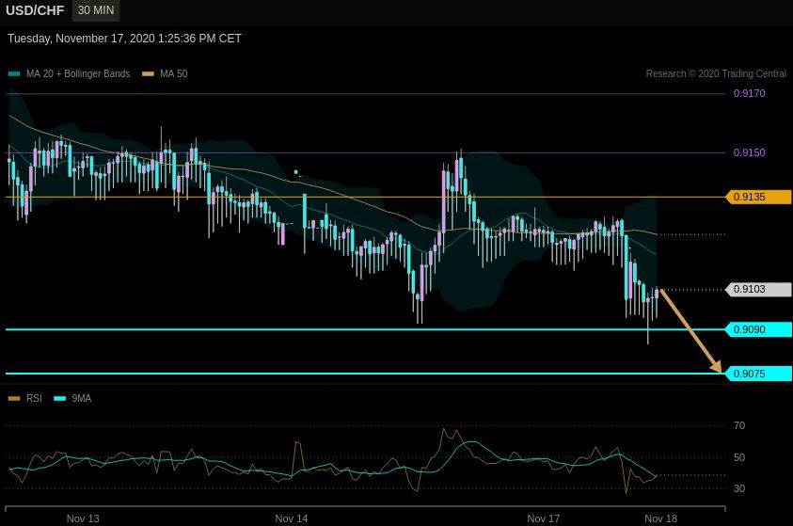Screen dimensions: 793x526
Task: Click the chart timestamp Tuesday, November 17, 2020
Action: click(124, 39)
